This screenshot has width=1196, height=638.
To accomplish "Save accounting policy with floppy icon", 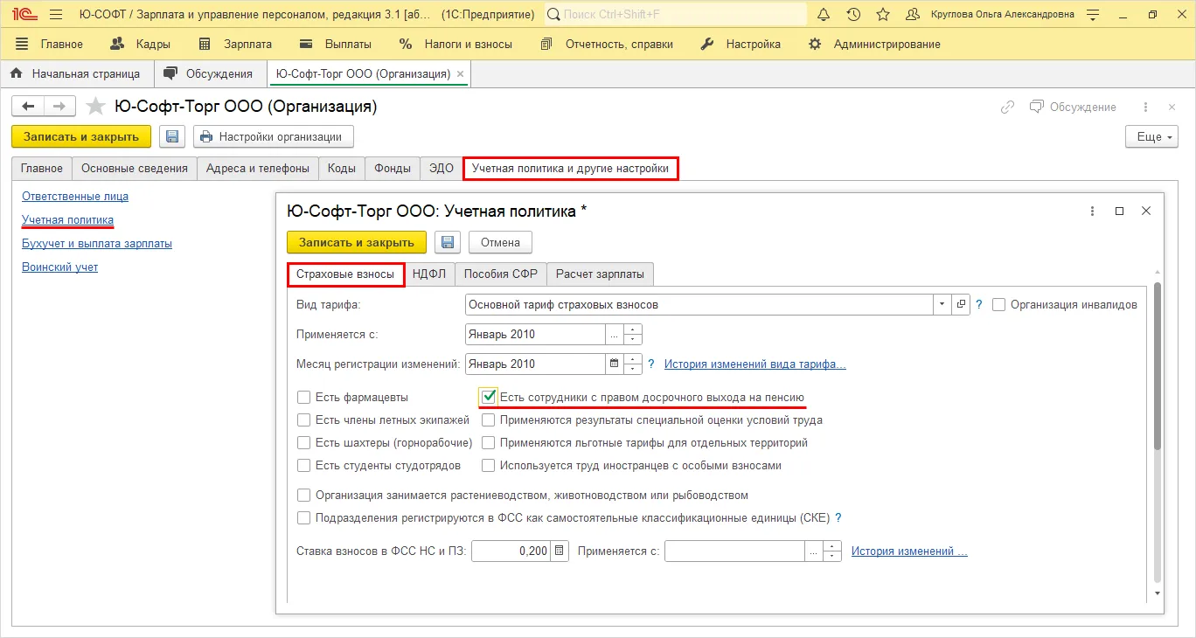I will pyautogui.click(x=448, y=242).
